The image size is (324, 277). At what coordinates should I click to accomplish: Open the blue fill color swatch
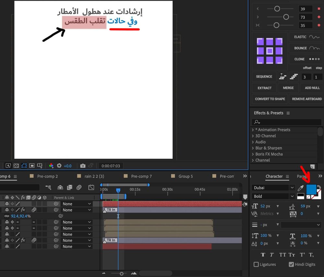311,190
